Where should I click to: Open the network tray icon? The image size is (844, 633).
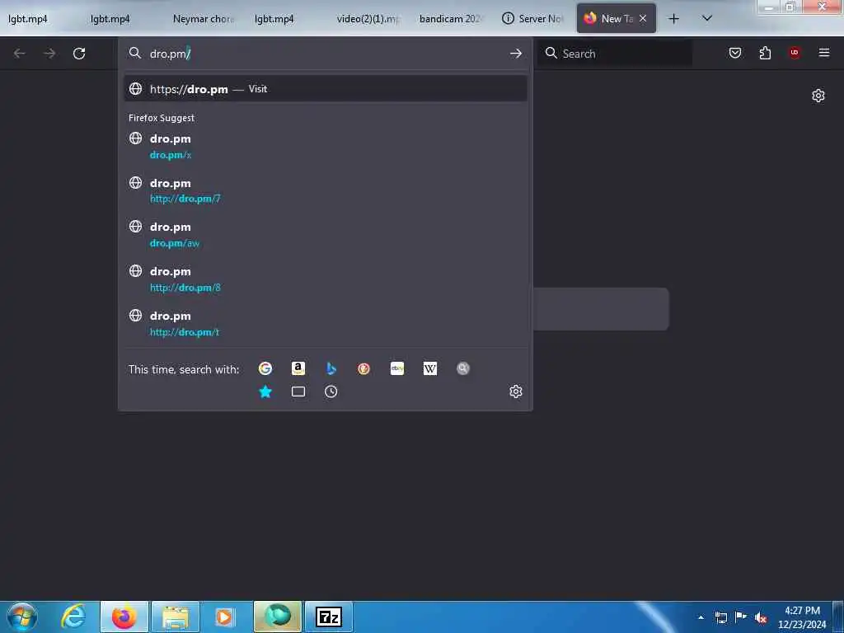[720, 617]
